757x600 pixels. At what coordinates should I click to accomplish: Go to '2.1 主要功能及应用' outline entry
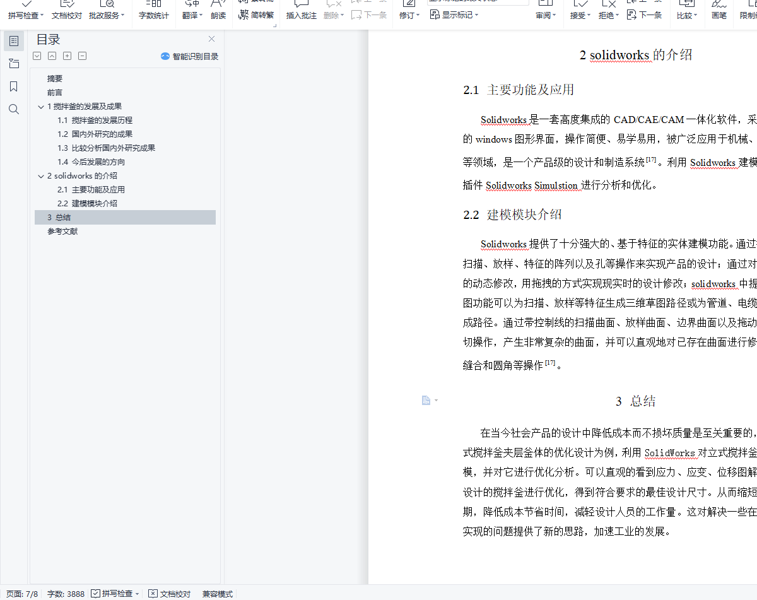(91, 190)
